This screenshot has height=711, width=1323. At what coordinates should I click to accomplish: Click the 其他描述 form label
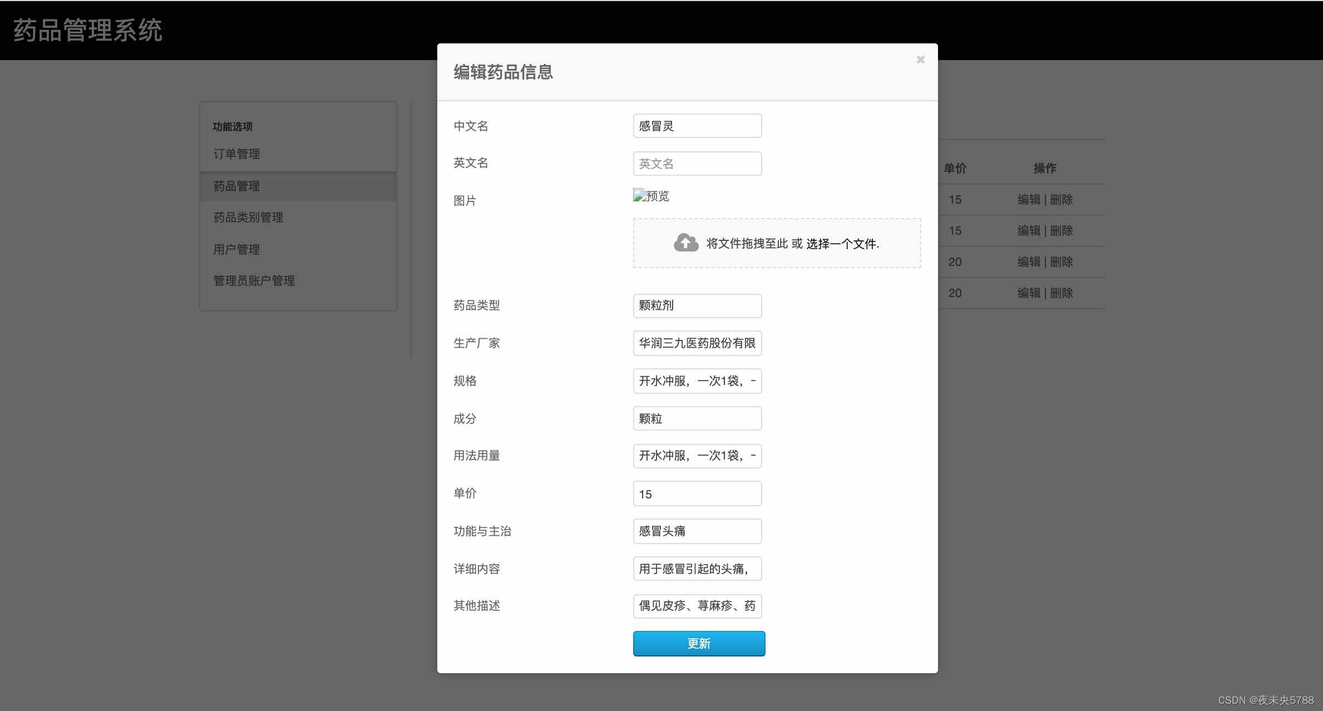[x=477, y=606]
